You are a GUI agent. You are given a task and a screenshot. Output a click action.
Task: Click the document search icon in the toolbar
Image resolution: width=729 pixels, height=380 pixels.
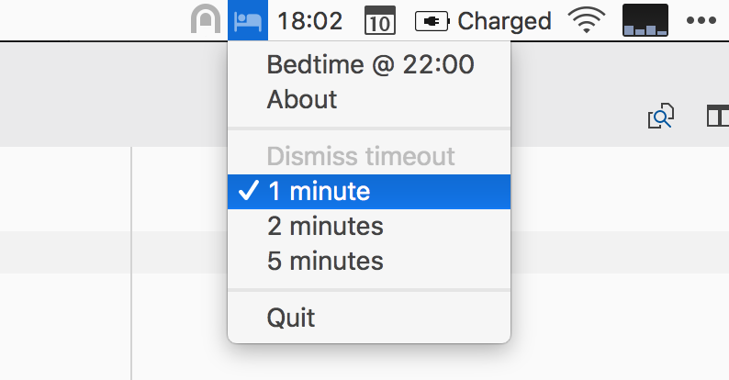pyautogui.click(x=661, y=116)
